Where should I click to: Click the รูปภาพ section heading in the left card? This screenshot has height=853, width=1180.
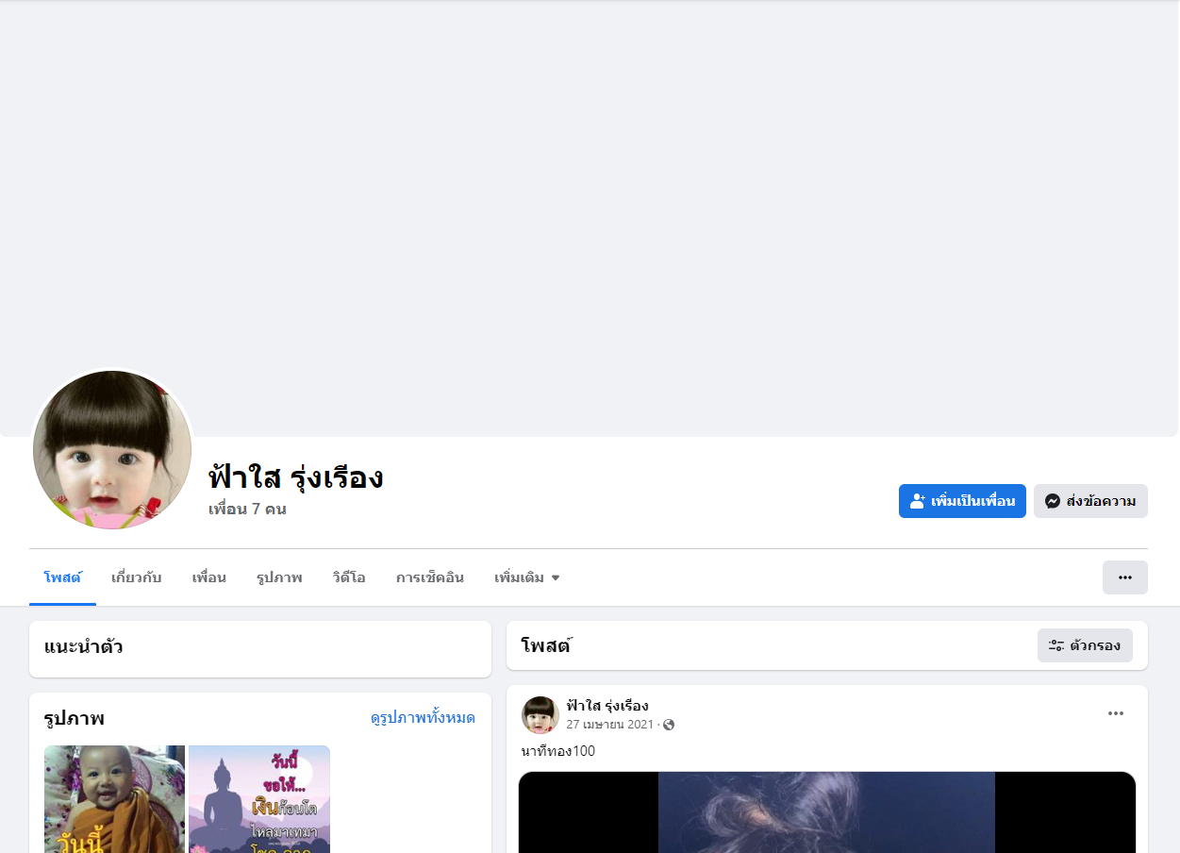[75, 719]
